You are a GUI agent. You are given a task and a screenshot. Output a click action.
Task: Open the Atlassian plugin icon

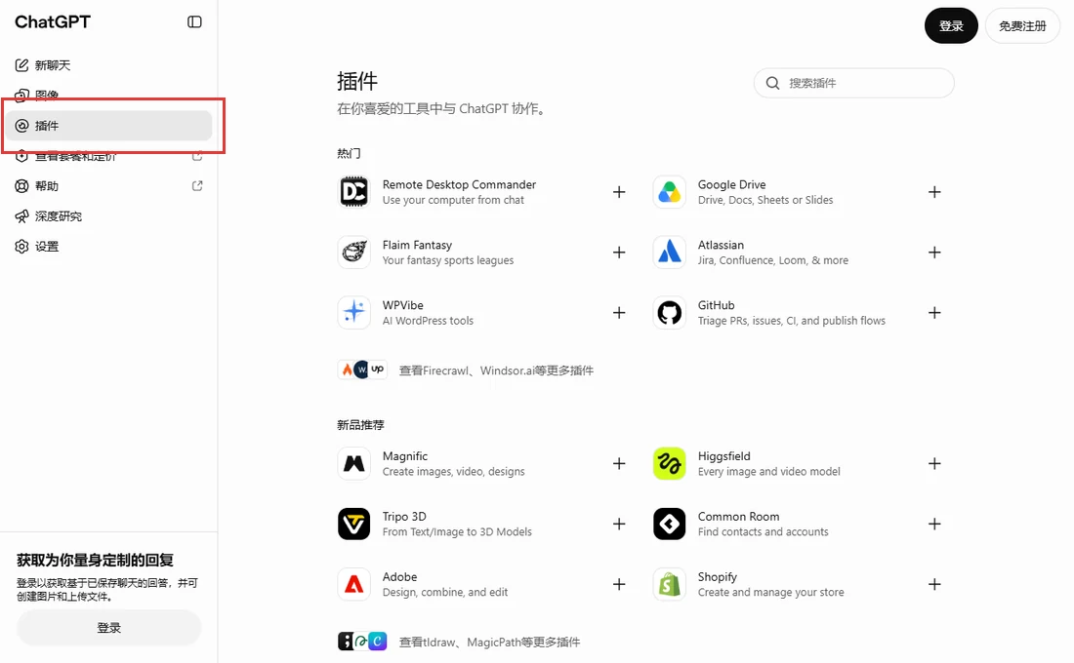(x=669, y=252)
